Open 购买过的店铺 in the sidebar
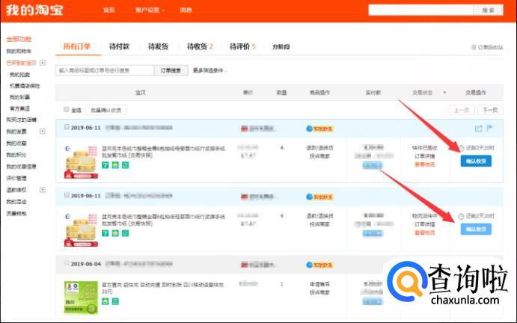Image resolution: width=517 pixels, height=323 pixels. coord(22,120)
